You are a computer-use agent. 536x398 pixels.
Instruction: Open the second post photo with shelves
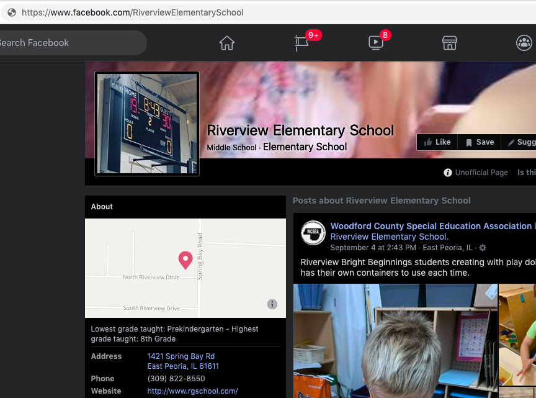[x=517, y=334]
